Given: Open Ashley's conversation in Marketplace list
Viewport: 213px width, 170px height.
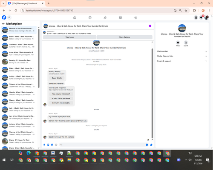Looking at the screenshot, I should click(x=19, y=77).
